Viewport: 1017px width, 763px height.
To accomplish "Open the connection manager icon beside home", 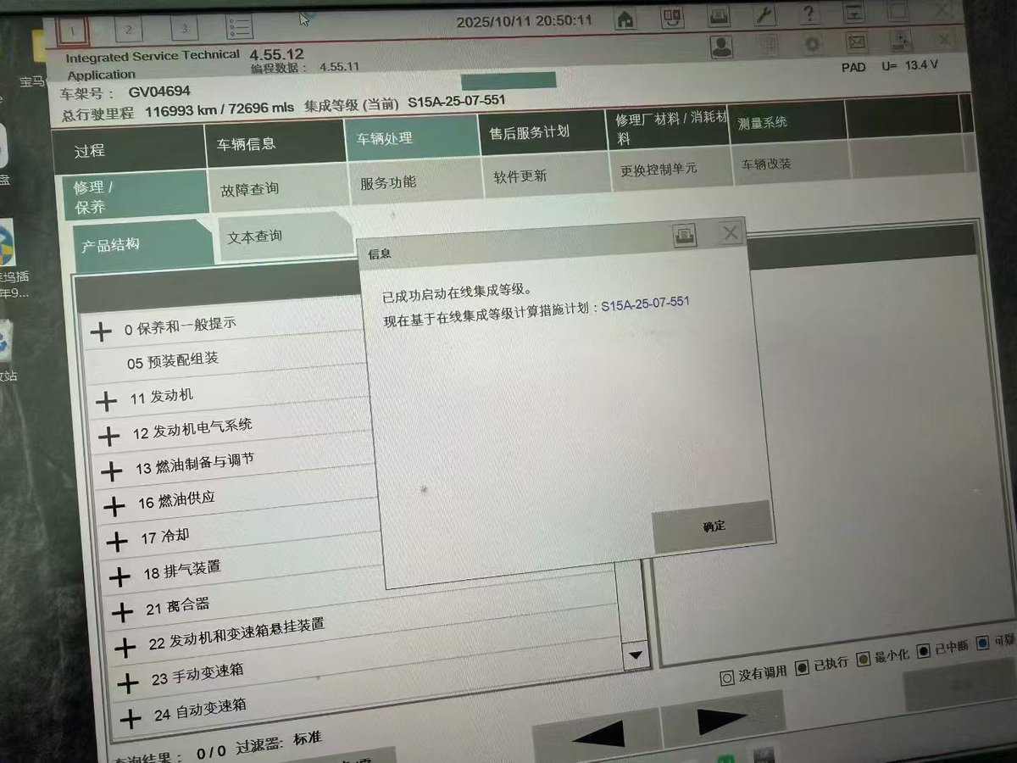I will (673, 16).
